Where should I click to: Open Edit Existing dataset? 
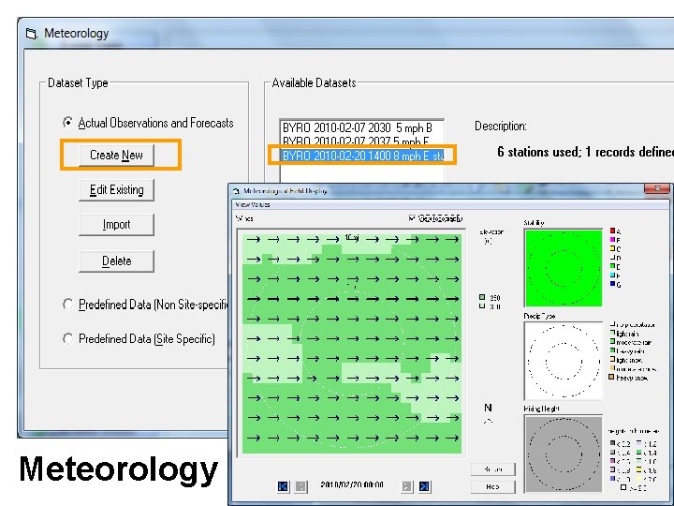pos(116,189)
